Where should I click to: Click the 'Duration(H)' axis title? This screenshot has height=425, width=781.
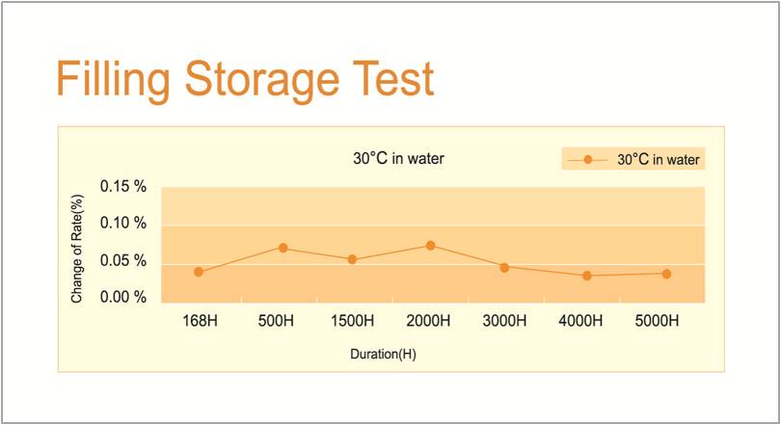[x=383, y=355]
